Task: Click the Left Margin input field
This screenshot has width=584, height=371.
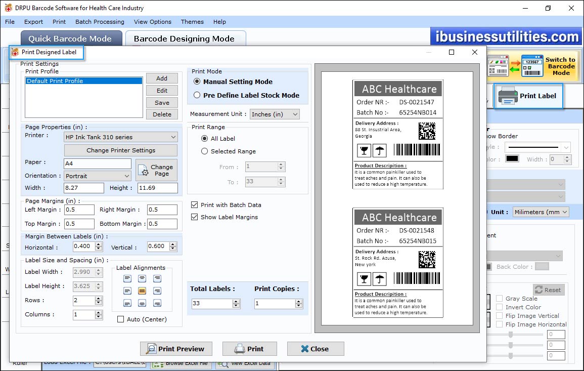Action: (x=79, y=210)
